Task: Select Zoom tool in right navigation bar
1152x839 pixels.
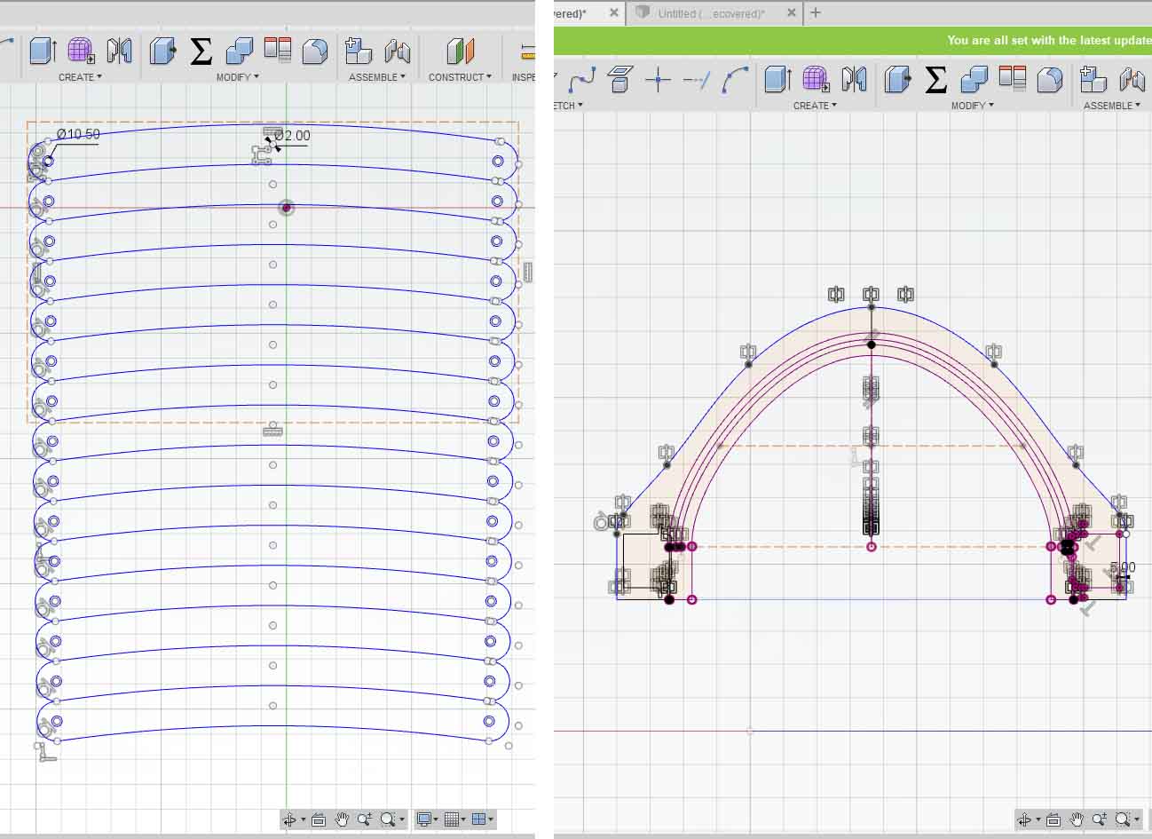Action: pos(1100,819)
